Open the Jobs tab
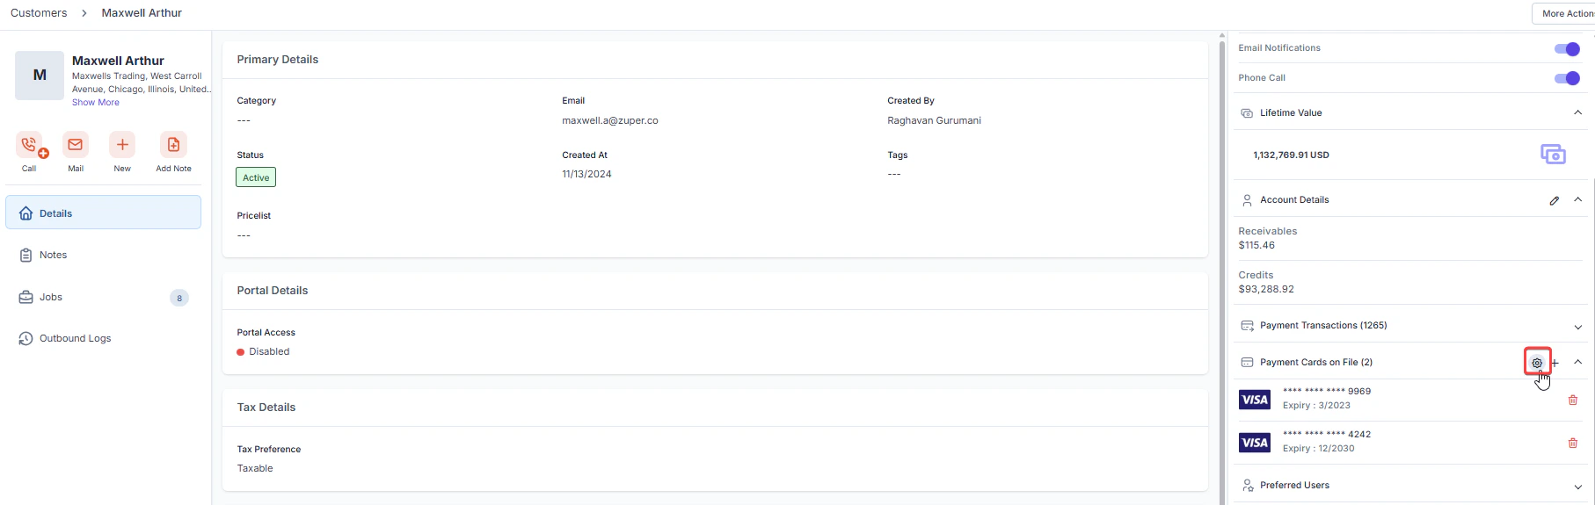Image resolution: width=1595 pixels, height=505 pixels. pyautogui.click(x=103, y=297)
